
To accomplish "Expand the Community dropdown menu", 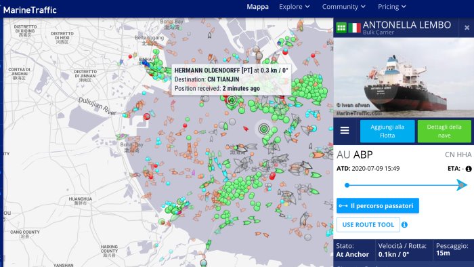I will [343, 7].
